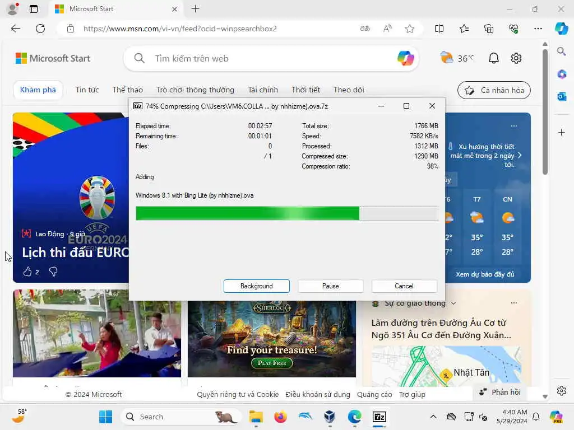Viewport: 574px width, 430px height.
Task: Click Play Free on Sherlock ad
Action: (x=272, y=363)
